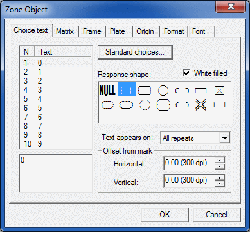250x232 pixels.
Task: Click the Vertical offset field
Action: pyautogui.click(x=190, y=181)
